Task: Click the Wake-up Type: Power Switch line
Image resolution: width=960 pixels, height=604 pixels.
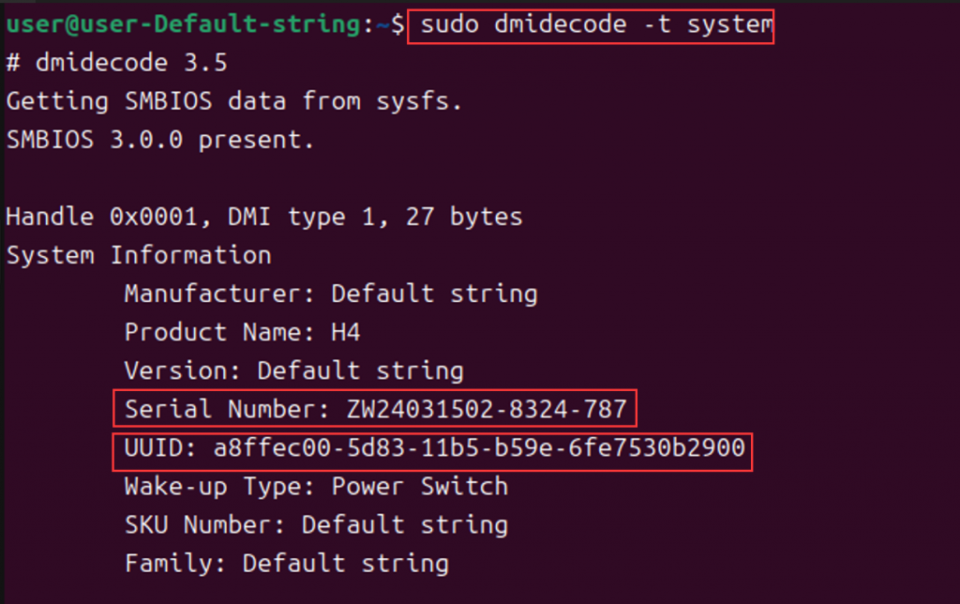Action: click(x=316, y=487)
